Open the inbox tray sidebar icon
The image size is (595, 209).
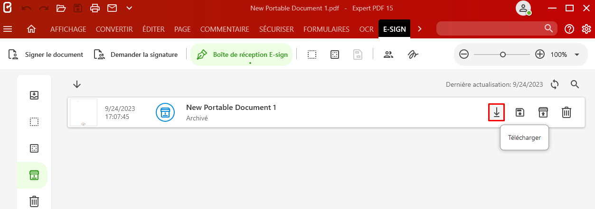34,95
